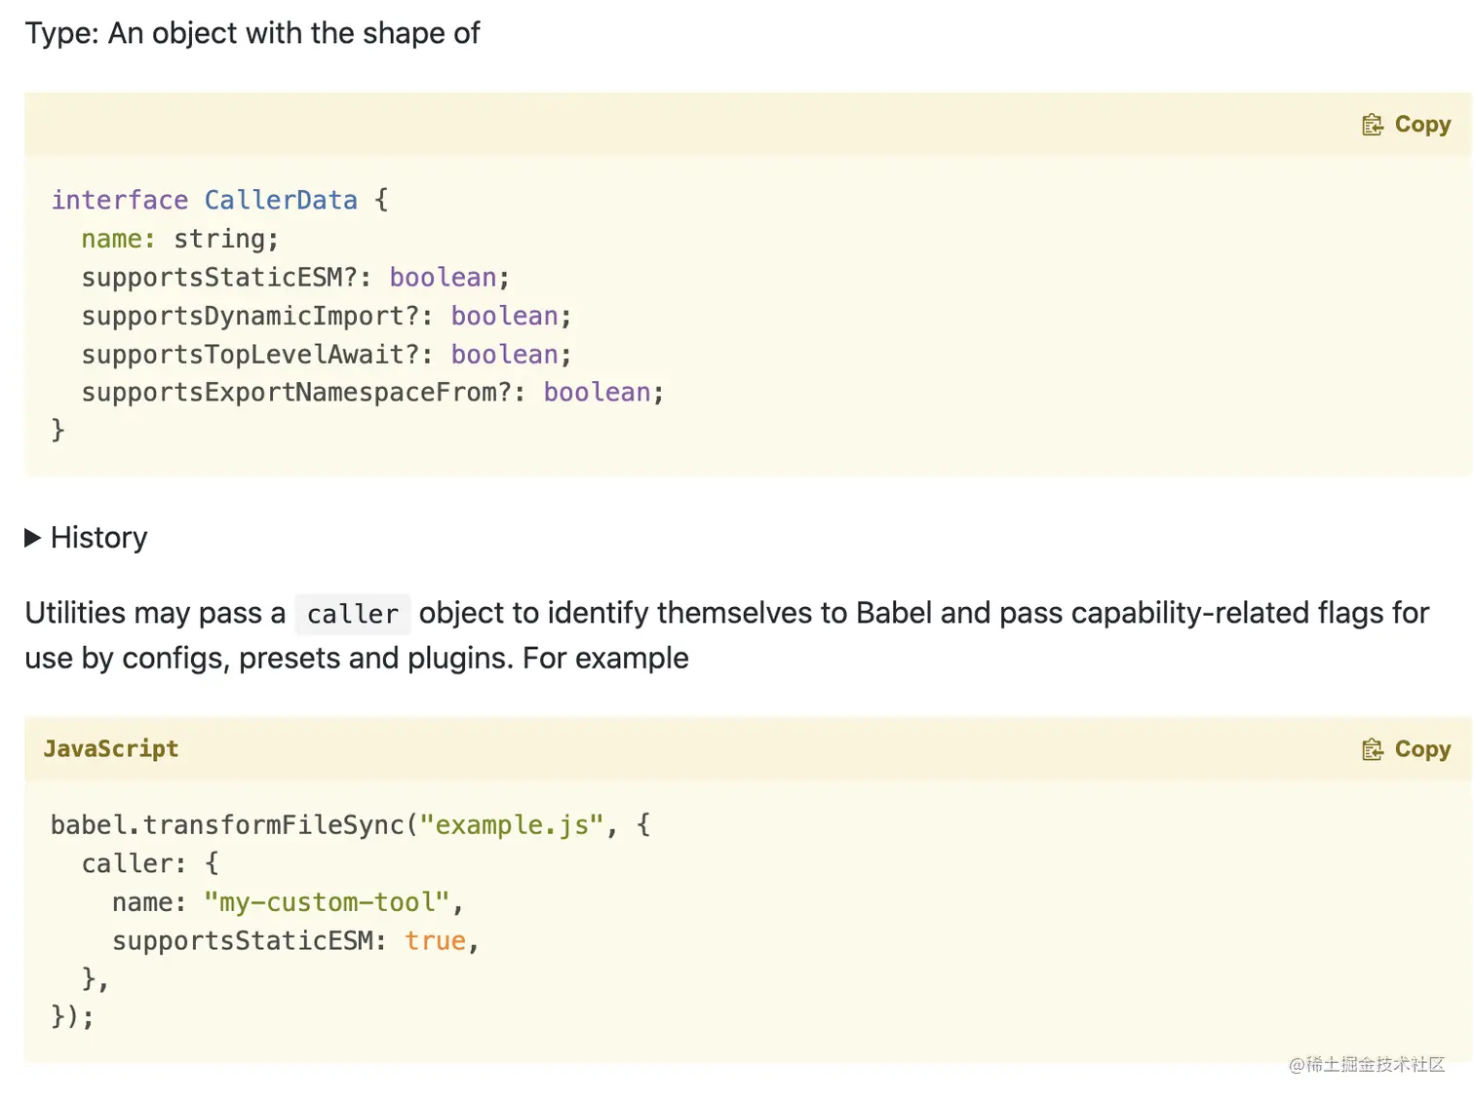This screenshot has height=1103, width=1474.
Task: Click the orange true value
Action: click(x=435, y=941)
